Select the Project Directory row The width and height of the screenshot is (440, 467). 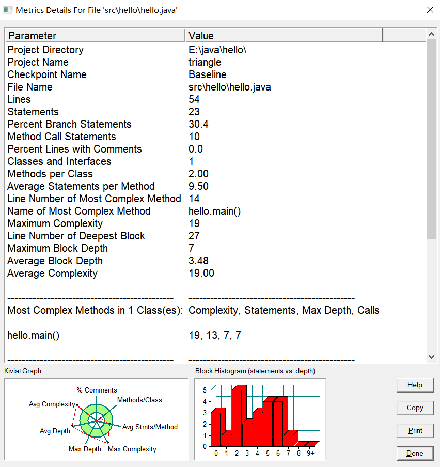click(x=216, y=50)
